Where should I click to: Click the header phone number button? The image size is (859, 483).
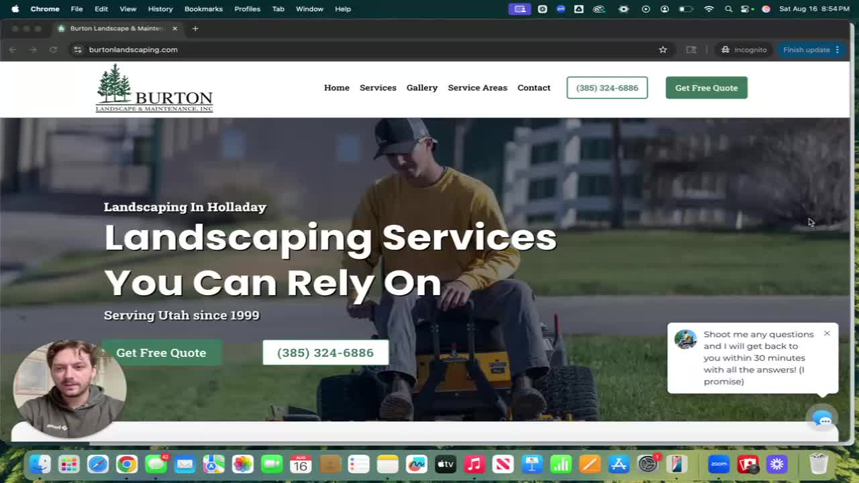[x=607, y=88]
